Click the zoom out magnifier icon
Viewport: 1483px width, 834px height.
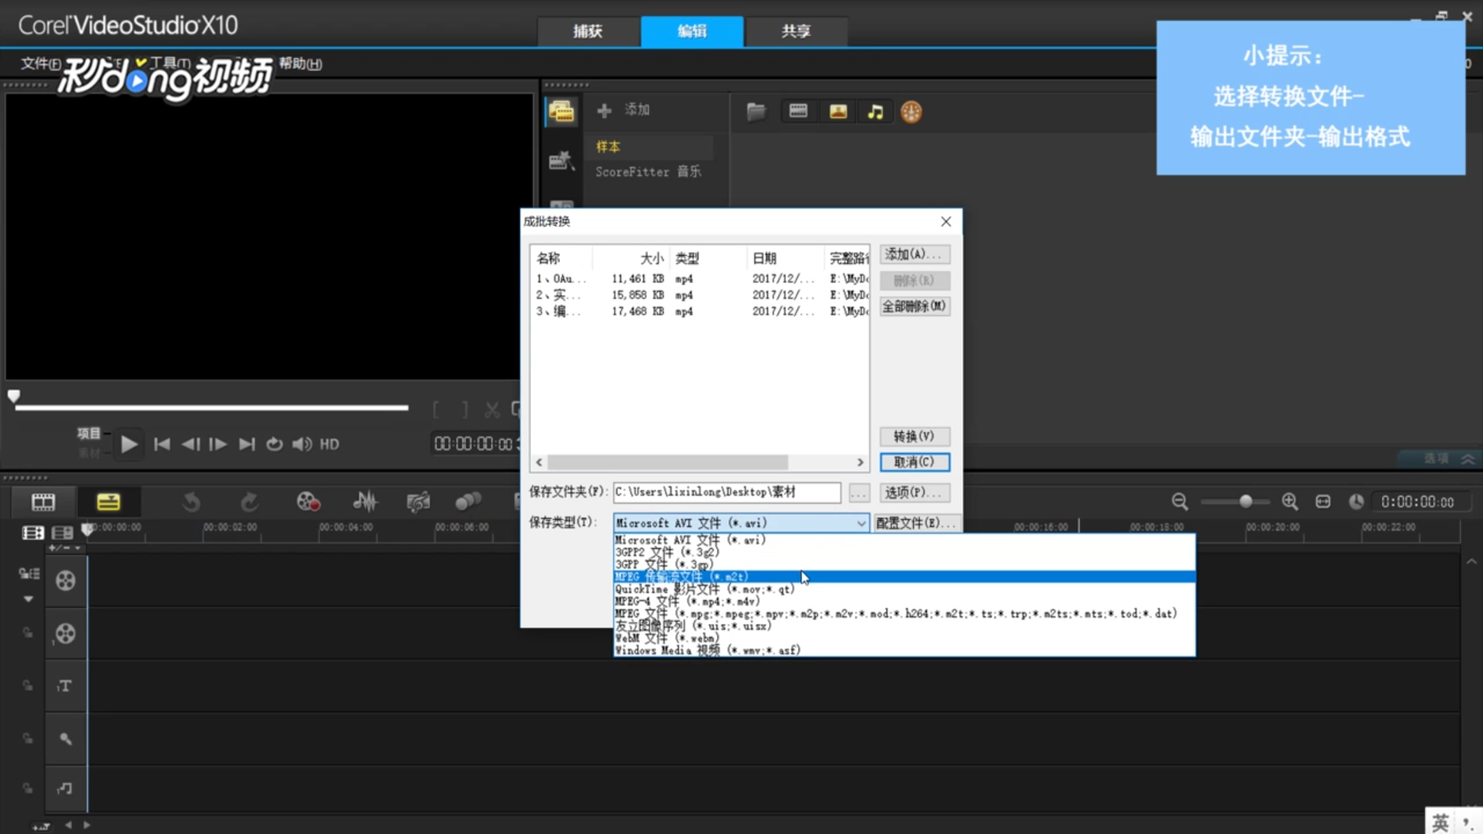click(1179, 502)
